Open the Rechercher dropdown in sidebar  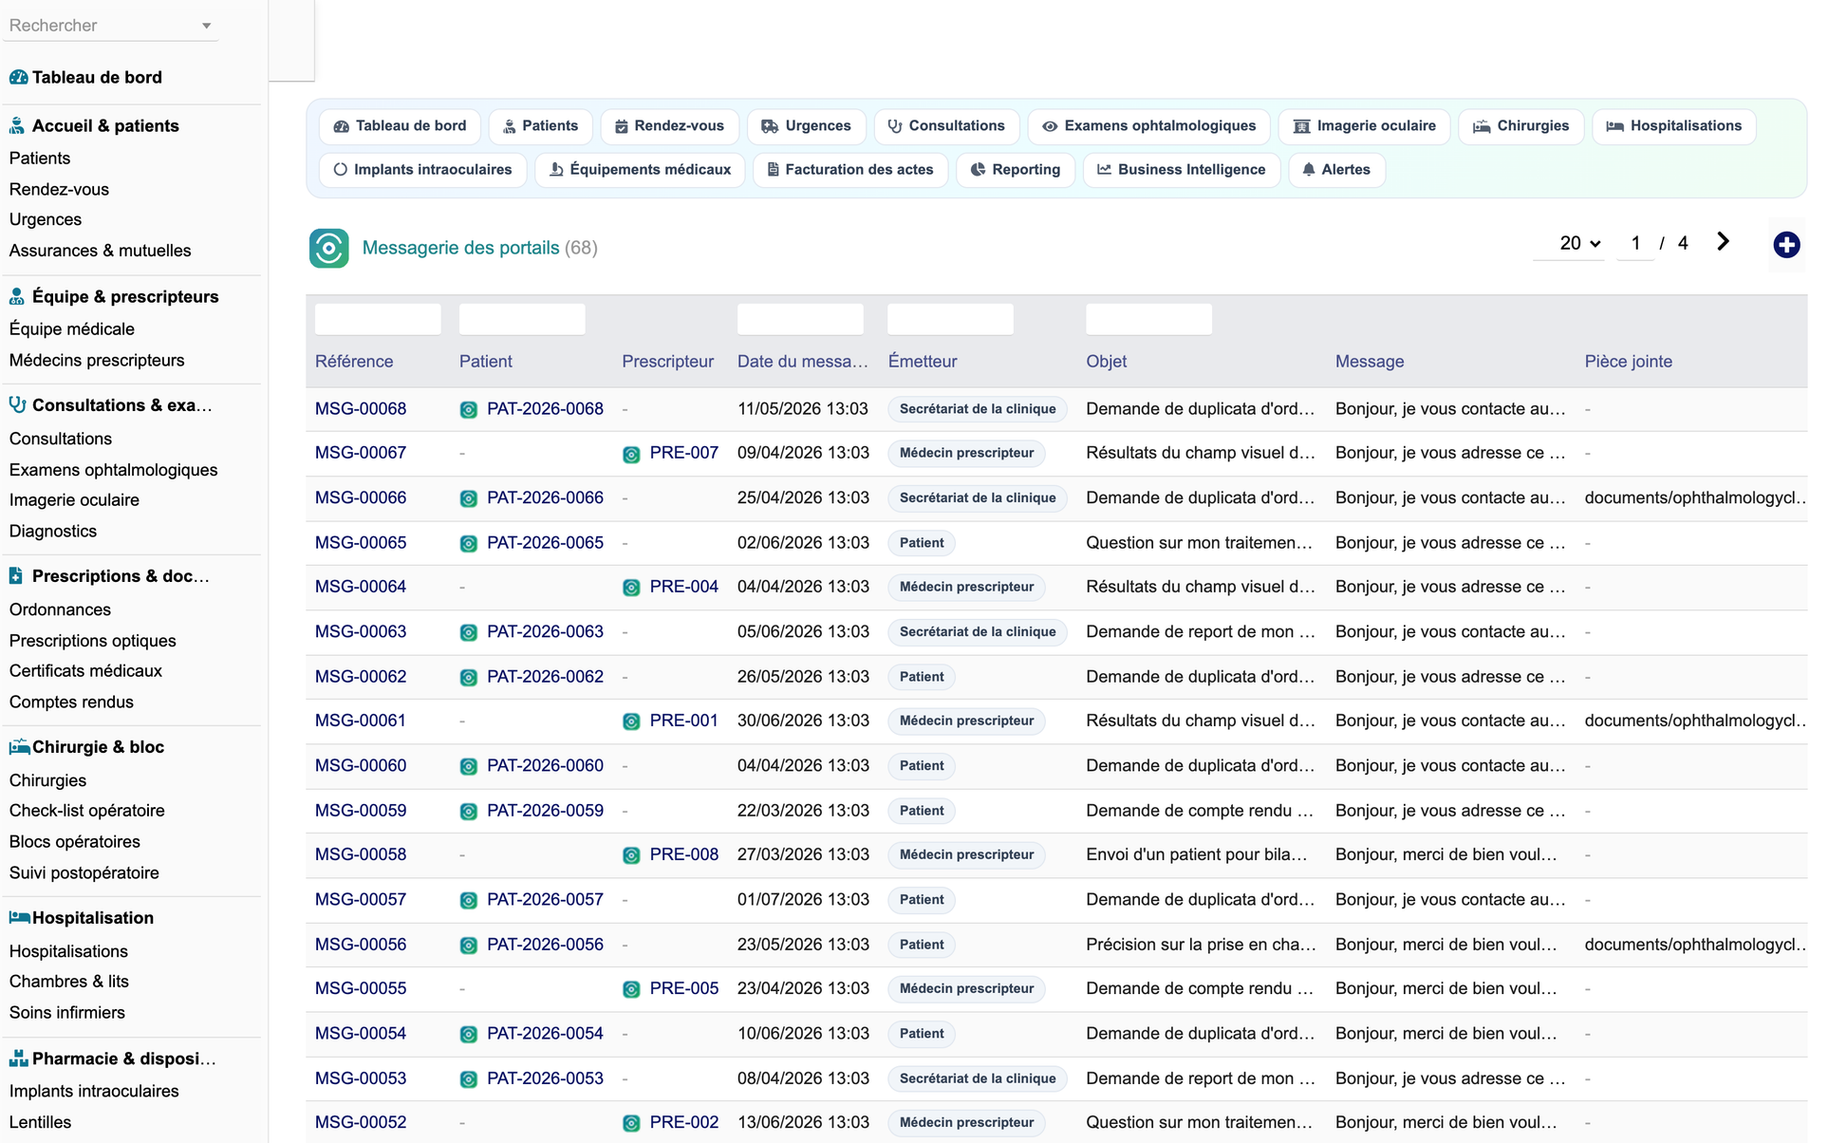tap(110, 26)
